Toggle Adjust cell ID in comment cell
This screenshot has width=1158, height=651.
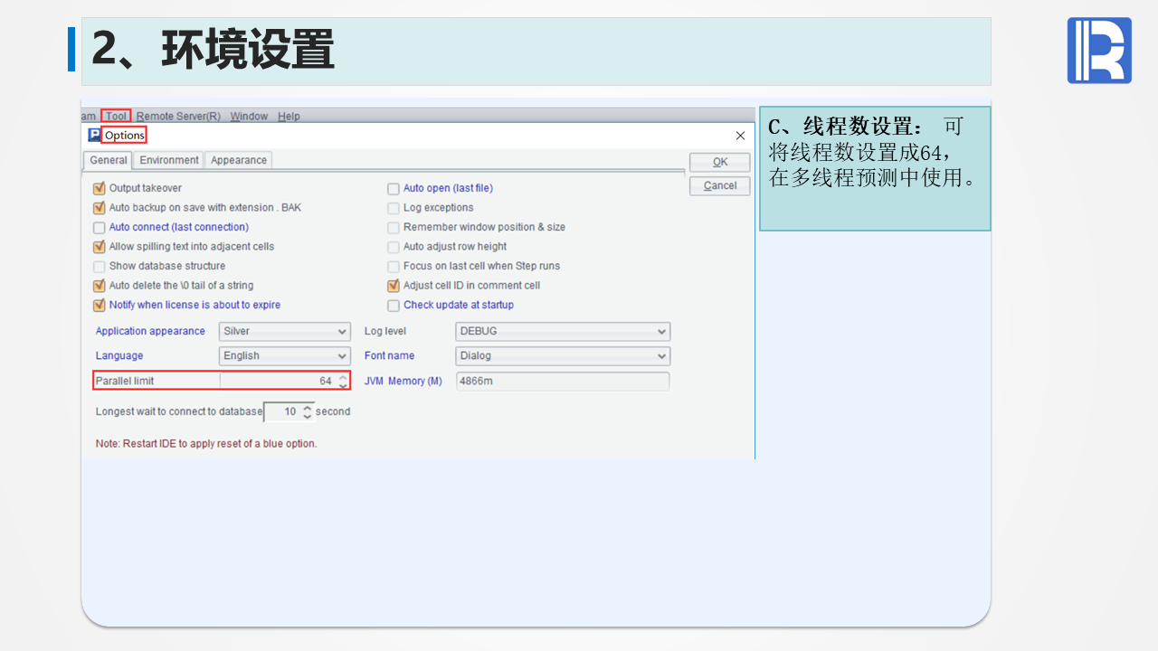point(394,286)
